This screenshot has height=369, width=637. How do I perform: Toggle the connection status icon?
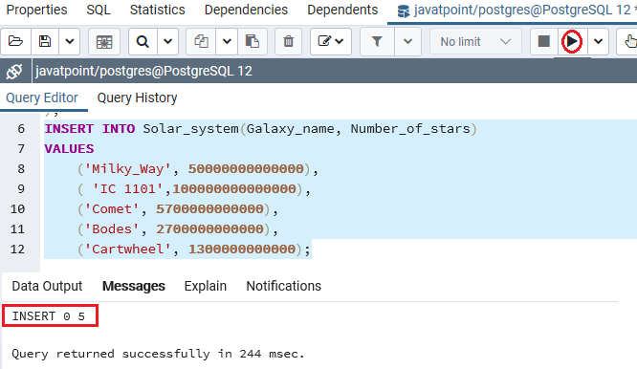(14, 72)
